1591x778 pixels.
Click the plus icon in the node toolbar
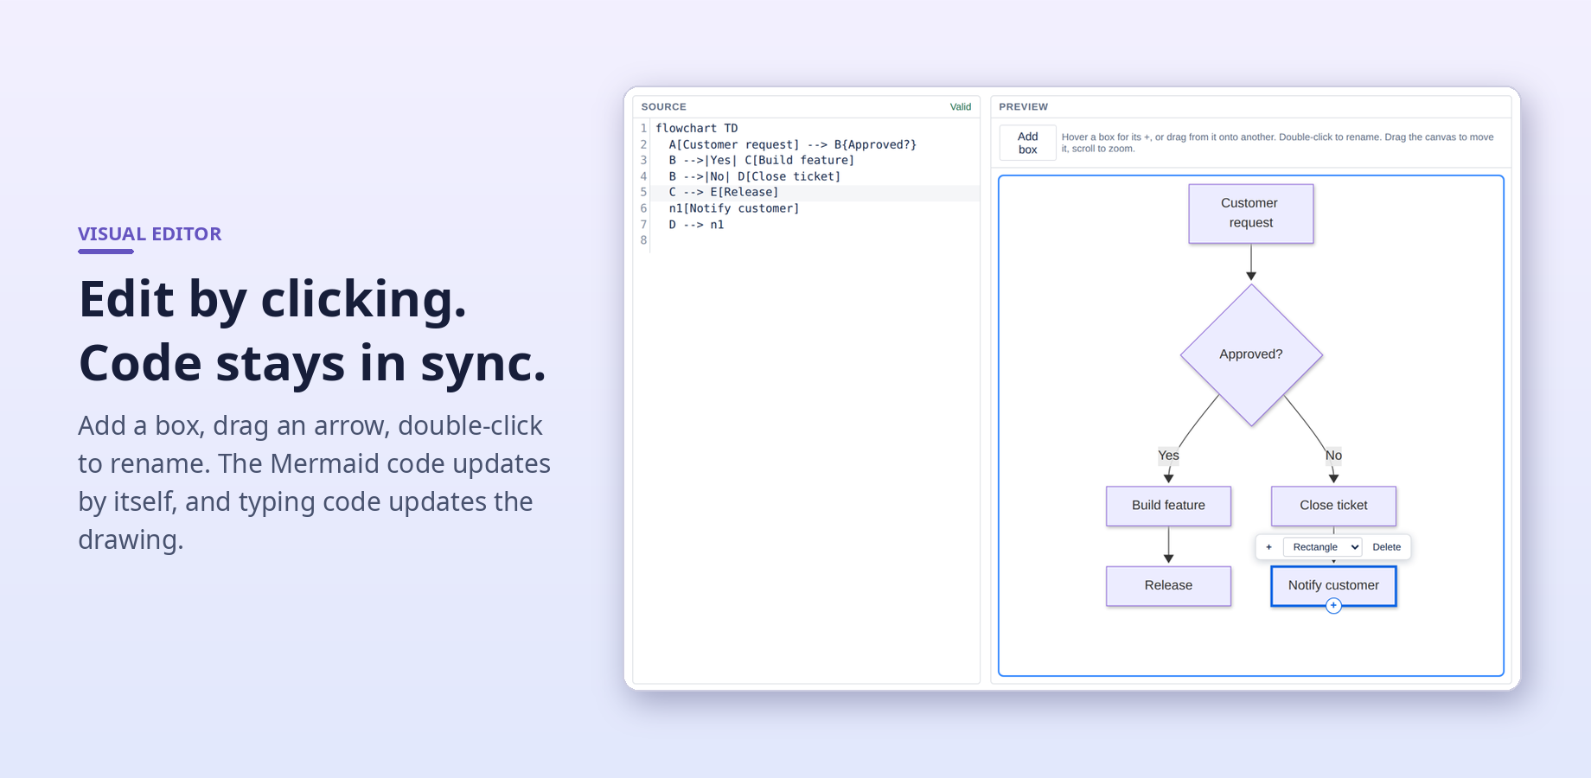1268,547
